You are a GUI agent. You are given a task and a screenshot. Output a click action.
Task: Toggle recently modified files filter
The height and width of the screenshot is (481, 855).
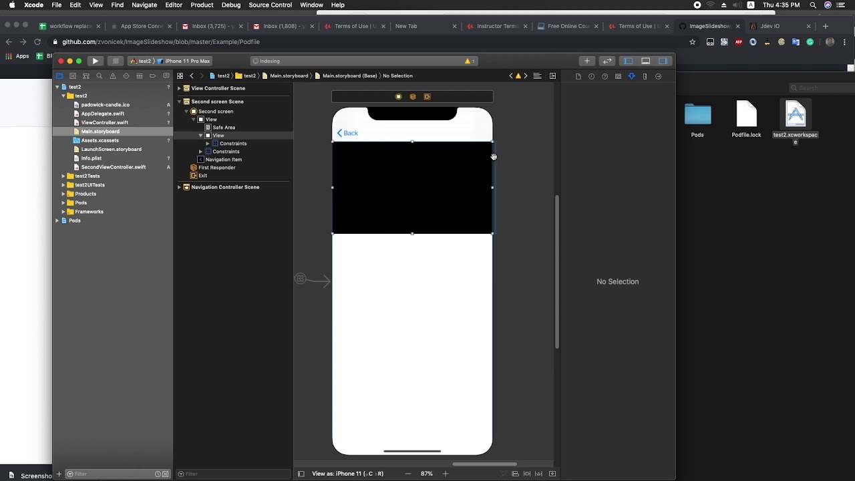coord(158,474)
